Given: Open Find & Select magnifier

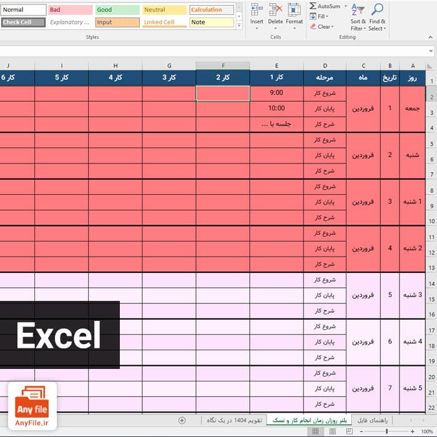Looking at the screenshot, I should click(x=377, y=17).
